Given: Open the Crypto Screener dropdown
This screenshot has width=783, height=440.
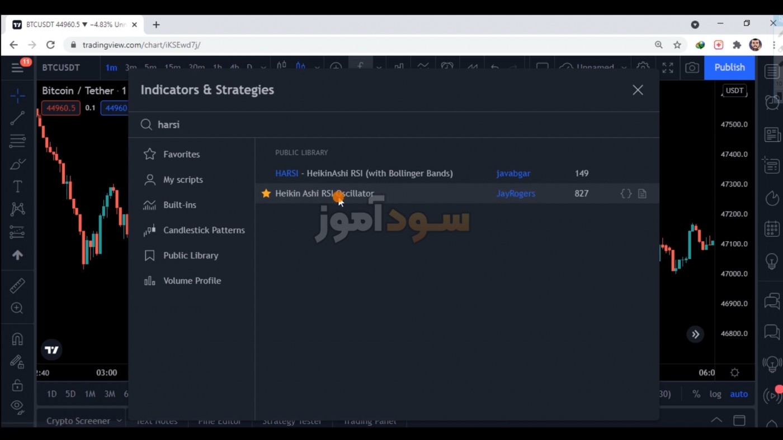Looking at the screenshot, I should [x=84, y=420].
